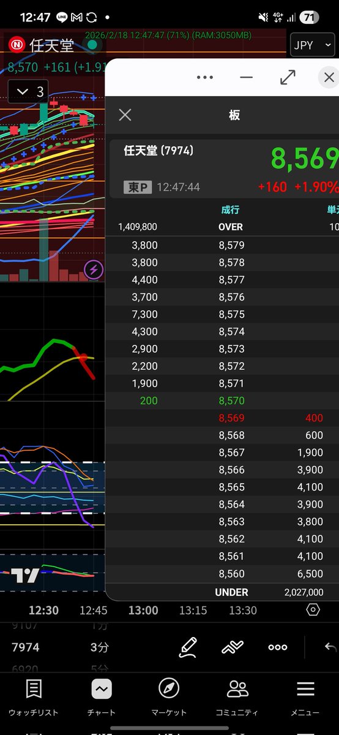Select bid price 8,565
339x735 pixels.
pos(231,487)
